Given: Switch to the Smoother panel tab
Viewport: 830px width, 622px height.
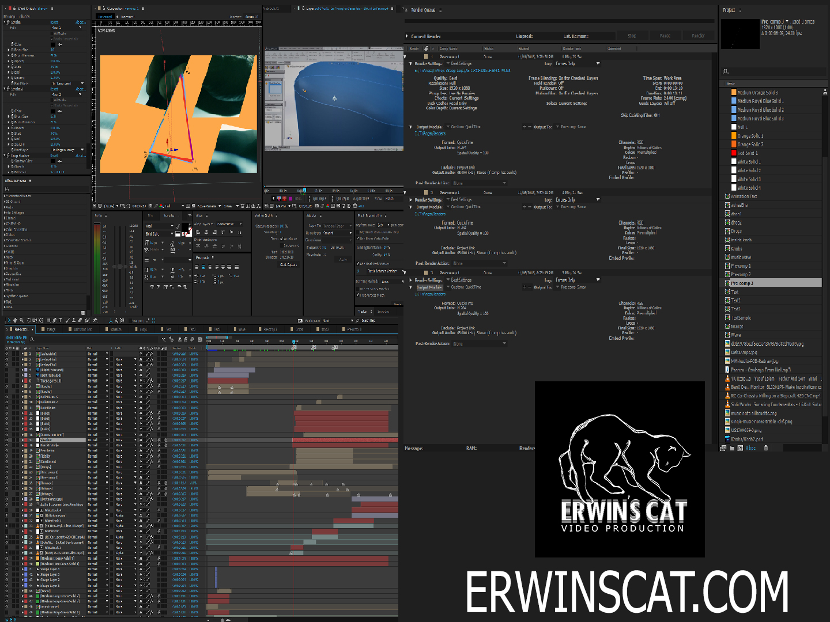Looking at the screenshot, I should [383, 311].
